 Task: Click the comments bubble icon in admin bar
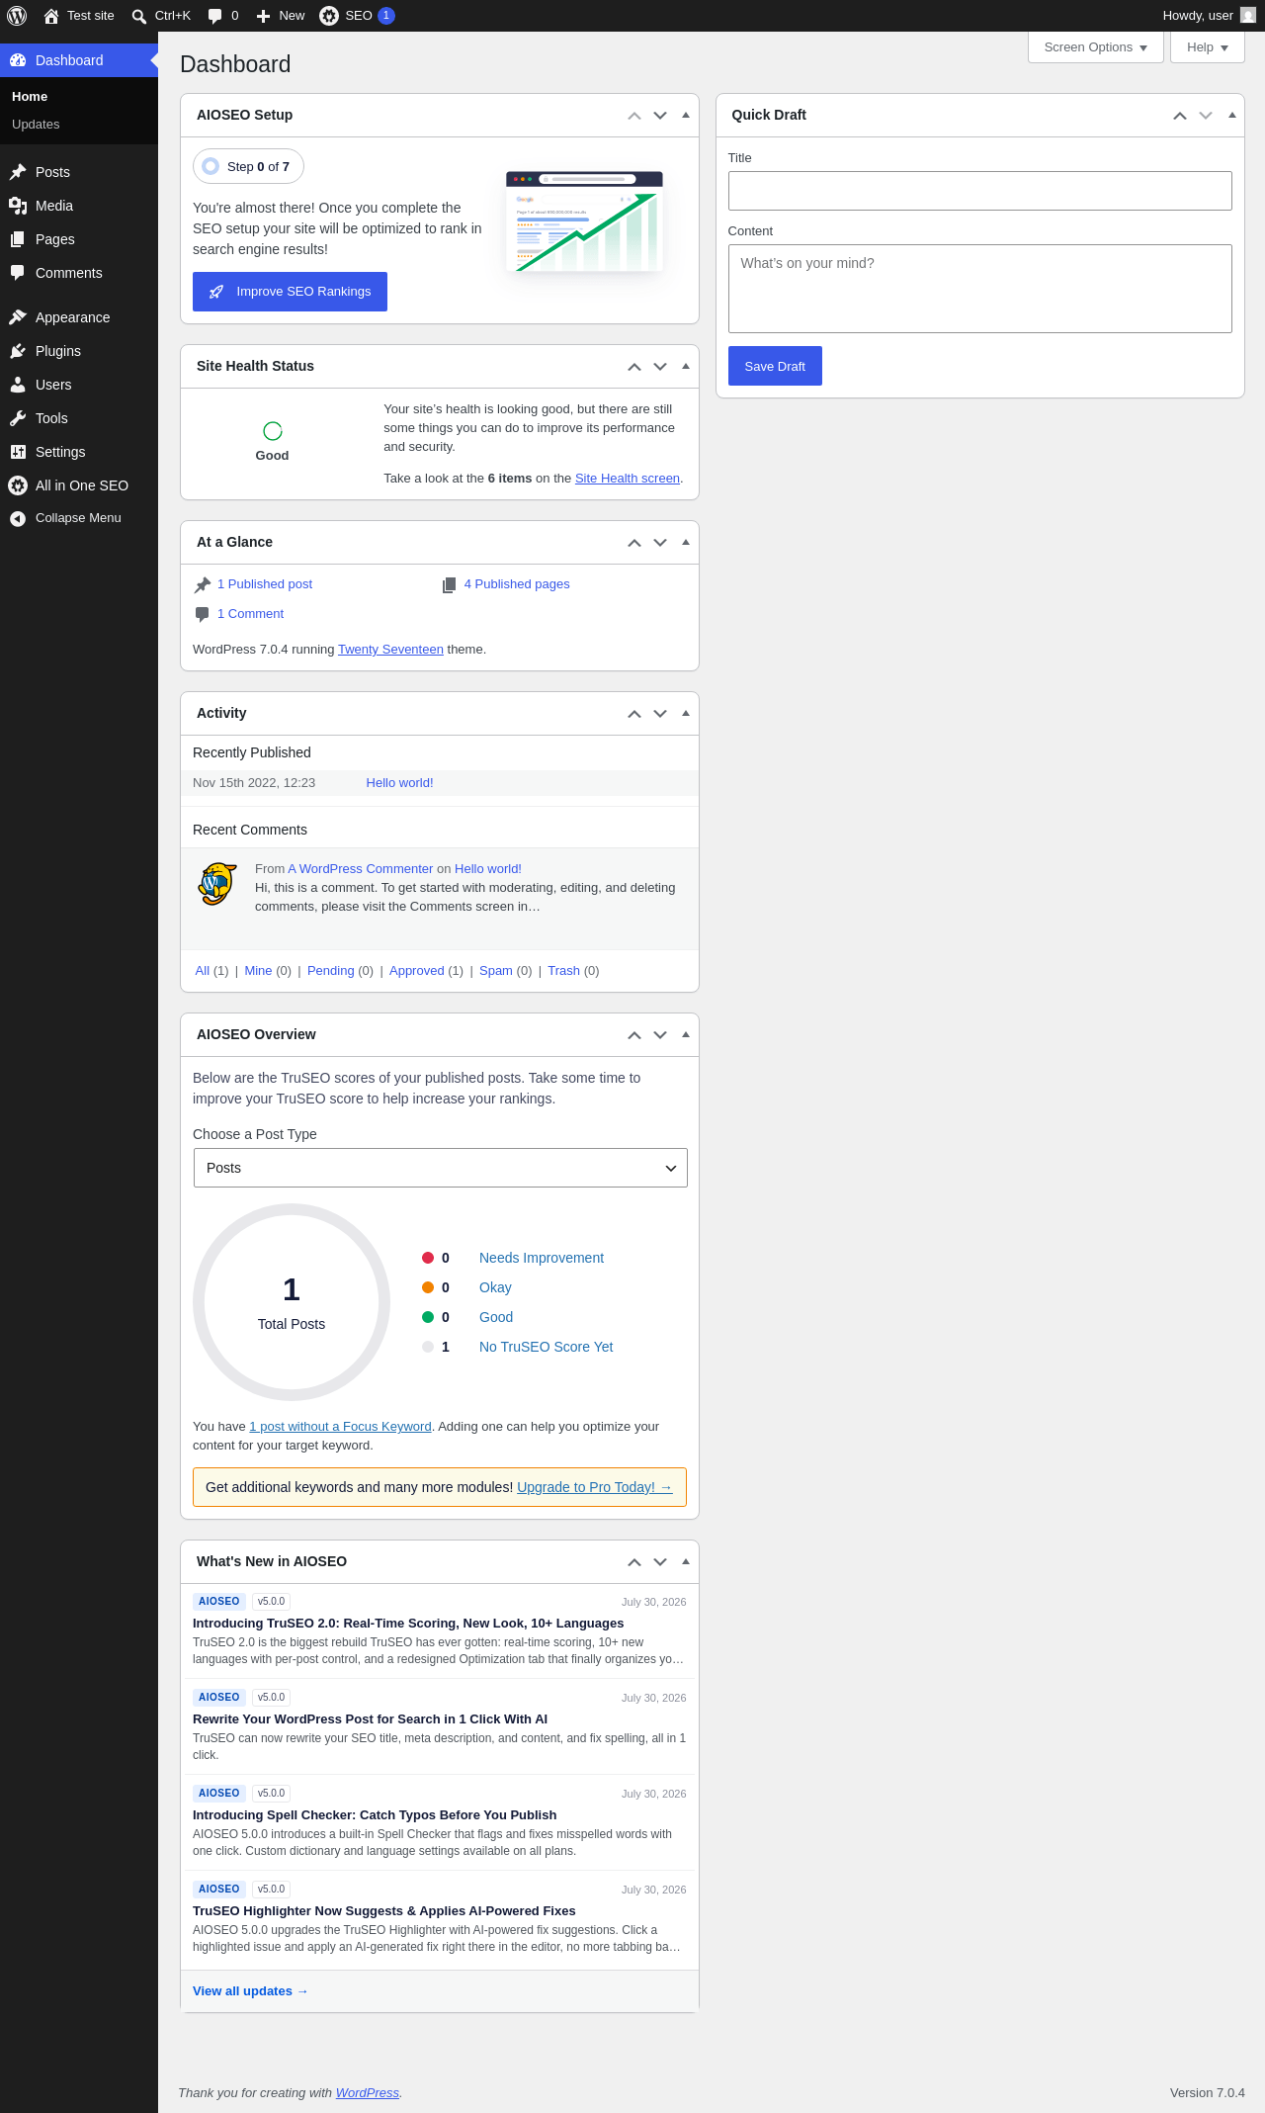click(215, 16)
